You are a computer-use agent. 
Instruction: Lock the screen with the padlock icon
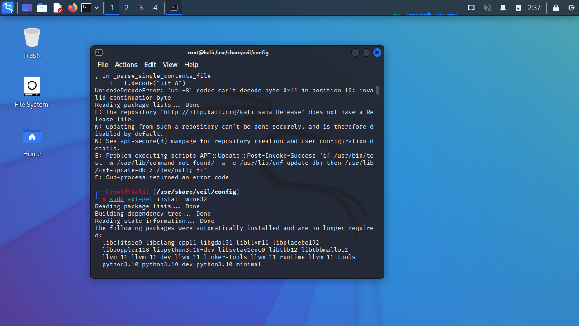556,8
